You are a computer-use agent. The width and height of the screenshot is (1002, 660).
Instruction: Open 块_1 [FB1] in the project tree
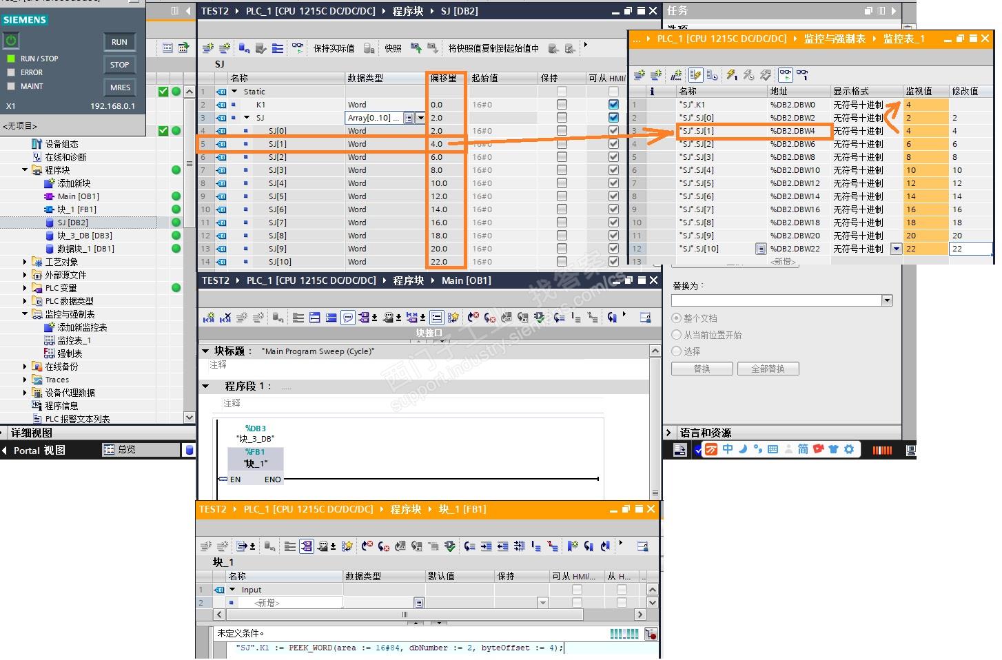pyautogui.click(x=76, y=209)
